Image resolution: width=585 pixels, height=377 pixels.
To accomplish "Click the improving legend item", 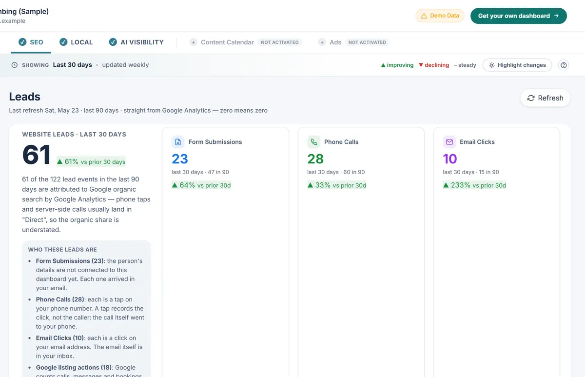I will point(397,65).
